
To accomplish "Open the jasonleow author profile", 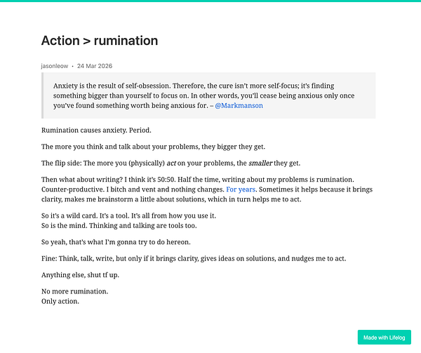I will (55, 66).
